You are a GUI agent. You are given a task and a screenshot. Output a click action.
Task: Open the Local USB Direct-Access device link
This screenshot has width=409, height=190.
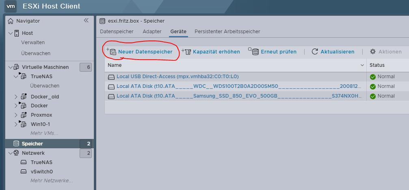tap(177, 77)
